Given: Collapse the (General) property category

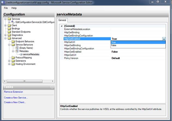Looking at the screenshot, I should (62, 26).
